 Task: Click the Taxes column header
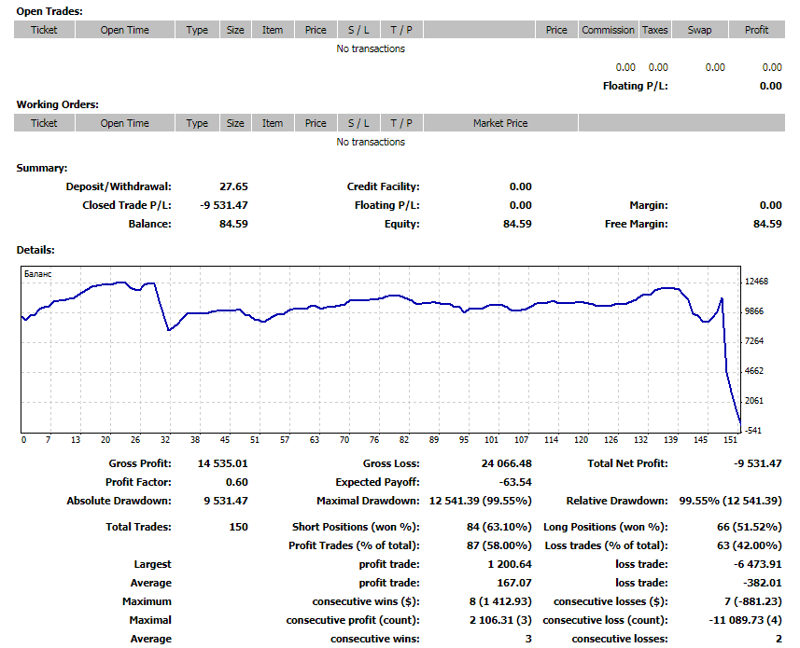655,30
